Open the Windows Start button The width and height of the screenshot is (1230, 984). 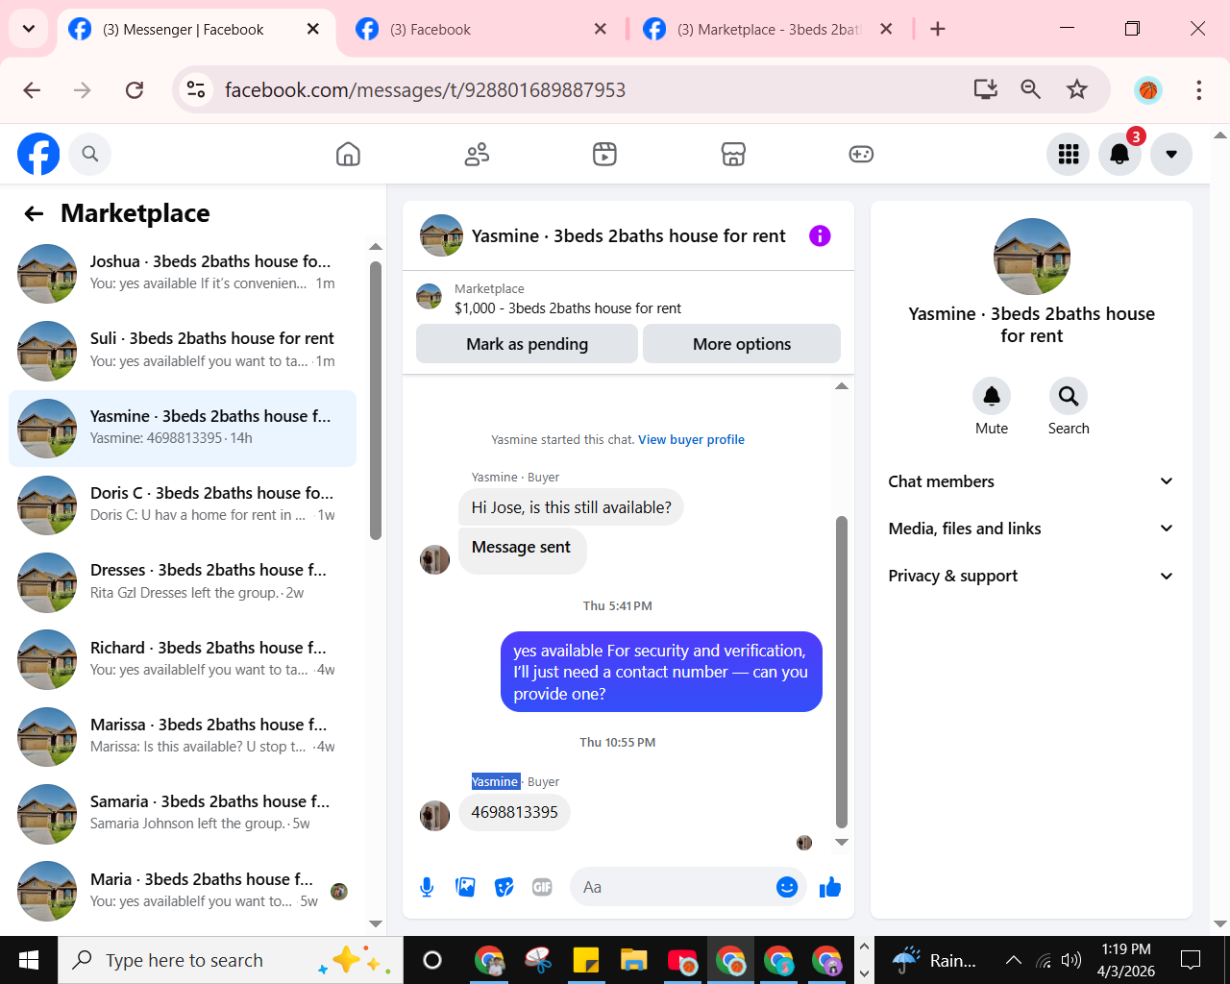[x=29, y=960]
